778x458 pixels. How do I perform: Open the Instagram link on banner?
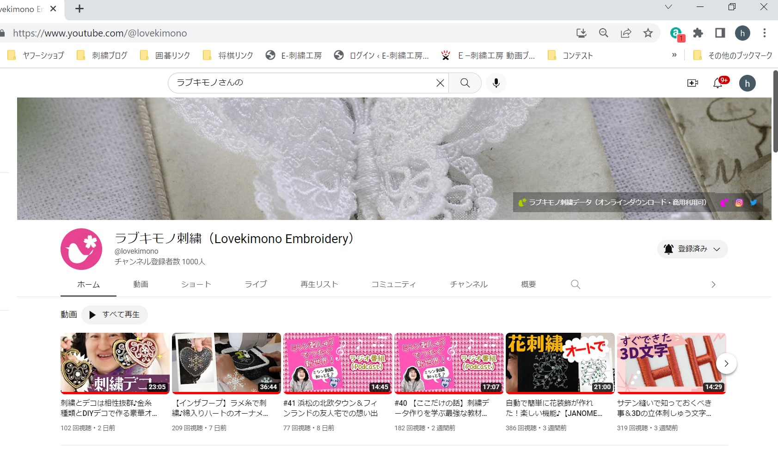click(739, 202)
